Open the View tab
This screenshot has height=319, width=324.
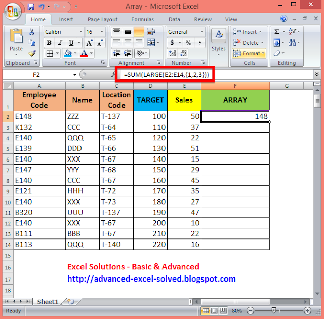(231, 19)
